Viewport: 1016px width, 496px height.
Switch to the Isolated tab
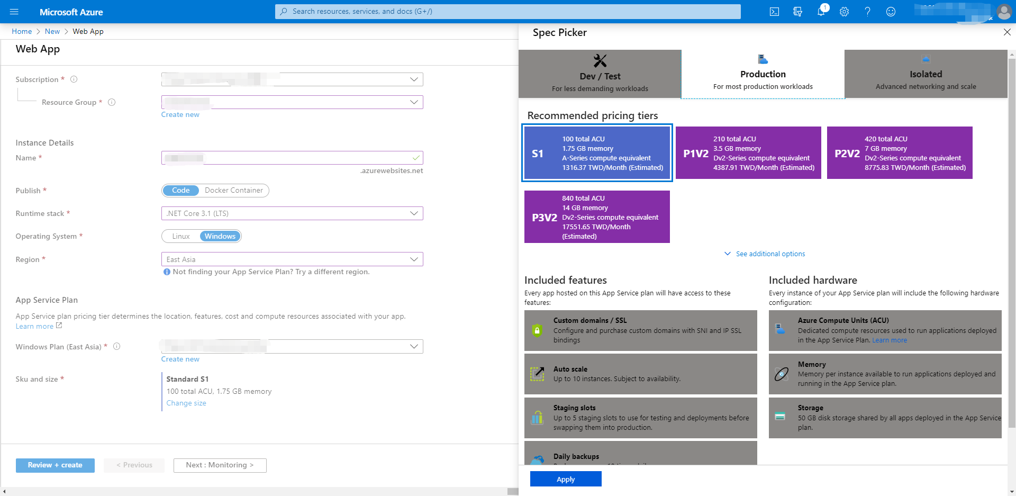926,75
